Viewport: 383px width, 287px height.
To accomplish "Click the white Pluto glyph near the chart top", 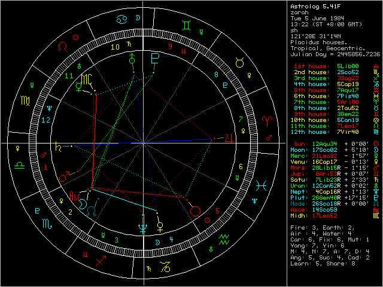I will click(156, 59).
